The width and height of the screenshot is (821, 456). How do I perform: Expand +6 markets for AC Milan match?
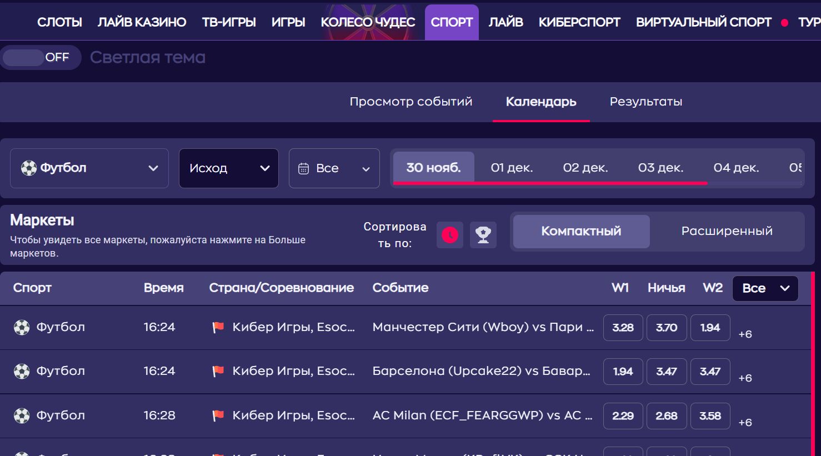tap(745, 422)
